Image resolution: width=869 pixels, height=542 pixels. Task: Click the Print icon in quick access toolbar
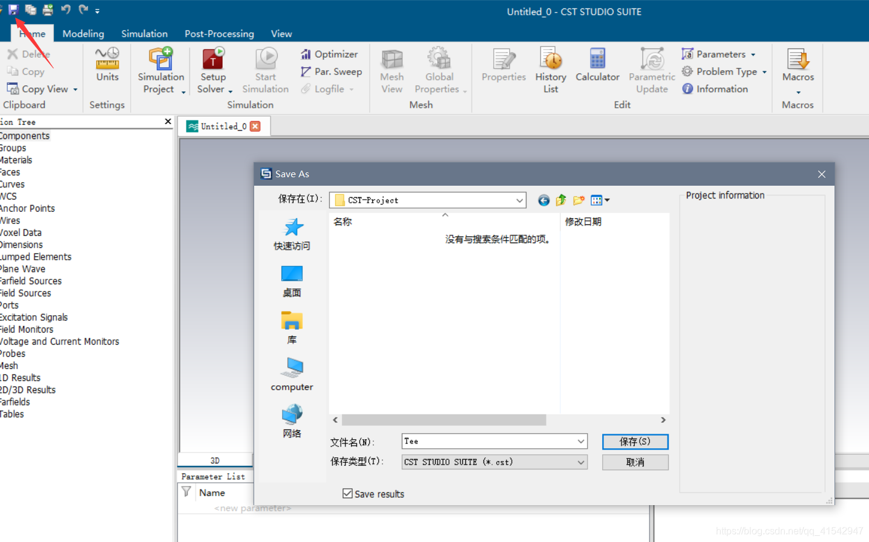coord(48,10)
